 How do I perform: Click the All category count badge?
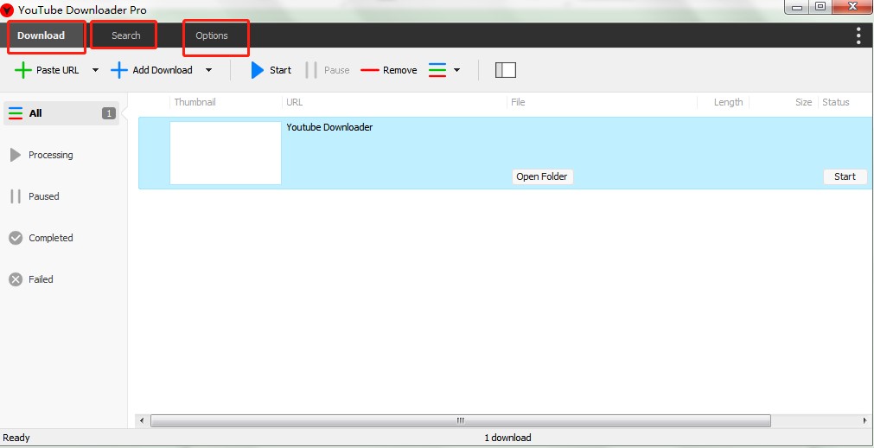click(x=109, y=113)
